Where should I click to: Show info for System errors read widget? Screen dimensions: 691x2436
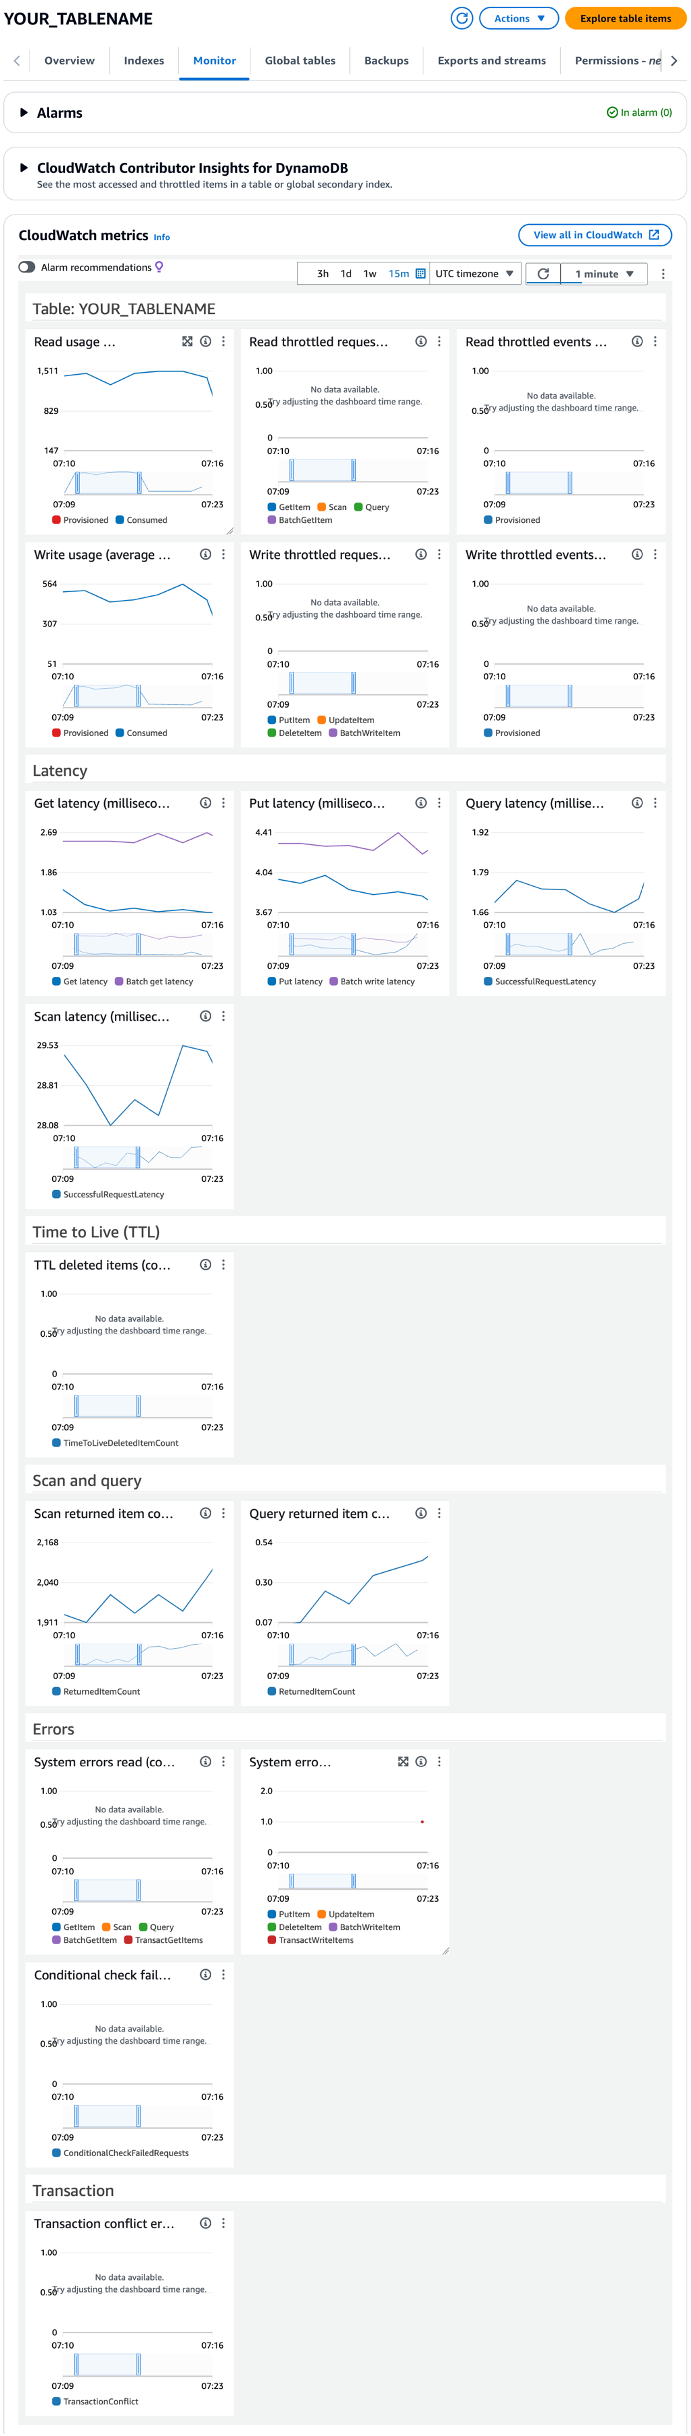[x=205, y=1762]
